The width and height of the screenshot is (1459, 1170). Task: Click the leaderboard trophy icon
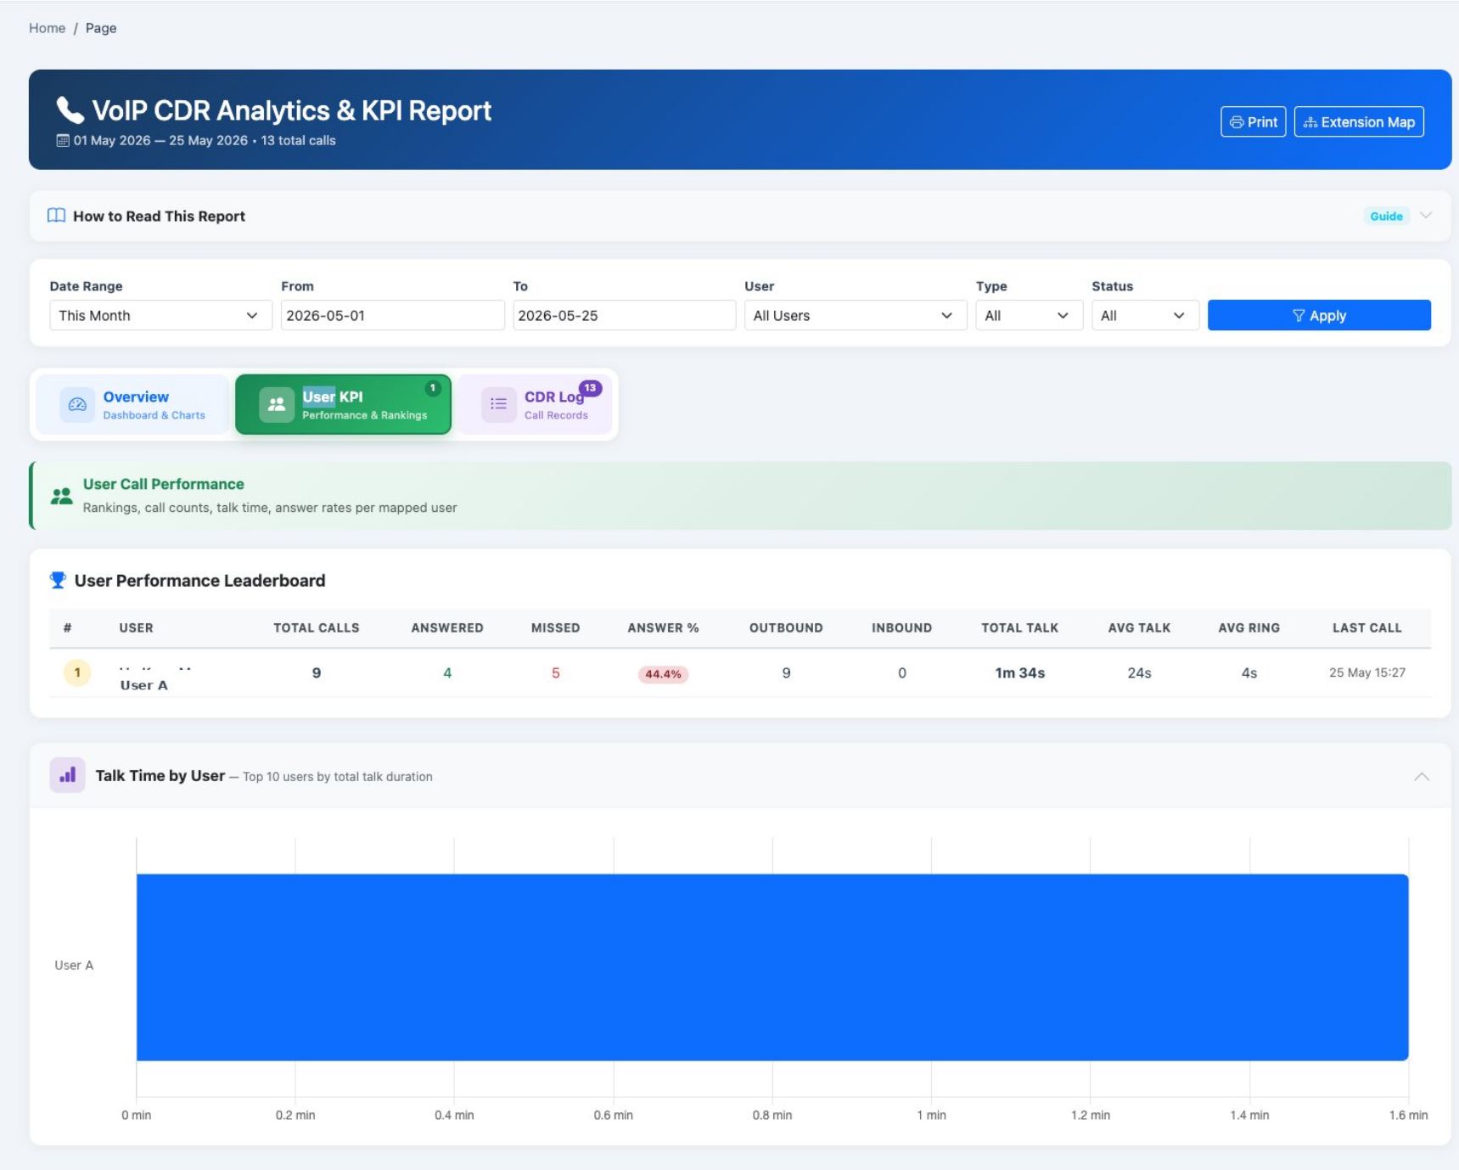58,580
